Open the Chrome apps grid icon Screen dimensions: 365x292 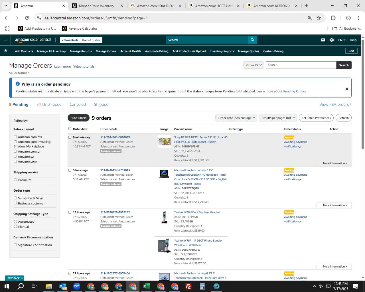7,29
